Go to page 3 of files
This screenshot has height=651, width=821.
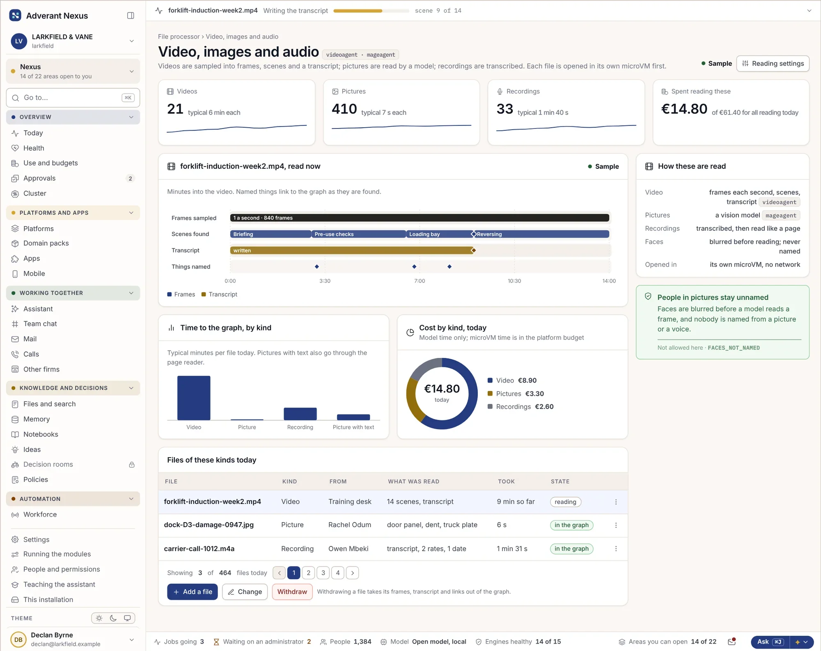(323, 573)
